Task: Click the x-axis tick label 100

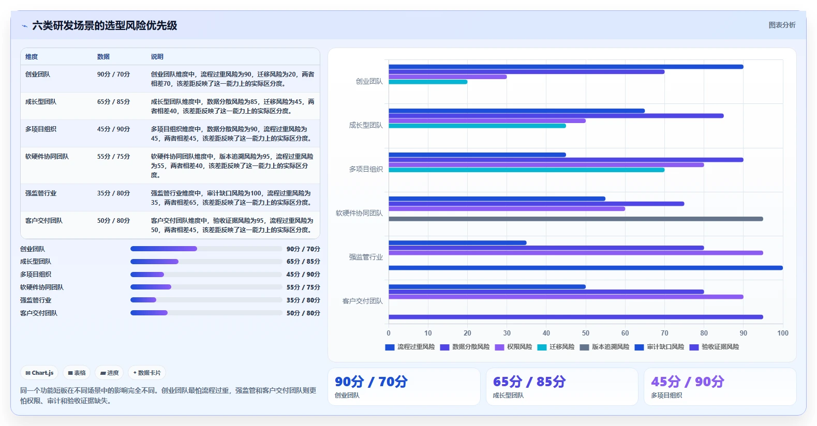Action: (x=783, y=333)
